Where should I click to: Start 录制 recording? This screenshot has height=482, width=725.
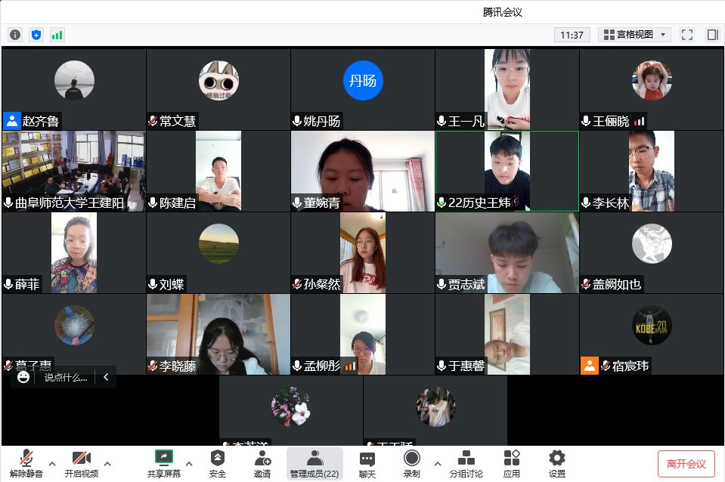[411, 463]
